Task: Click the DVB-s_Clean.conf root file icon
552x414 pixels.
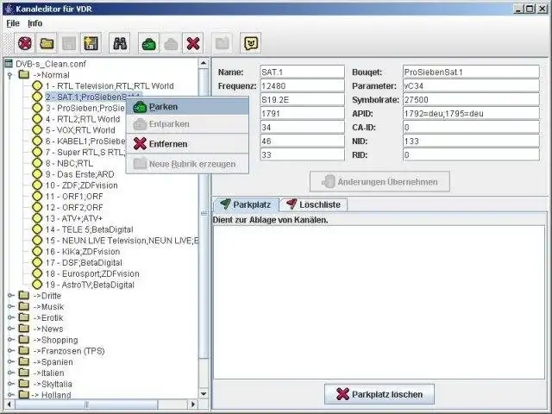Action: click(x=9, y=64)
